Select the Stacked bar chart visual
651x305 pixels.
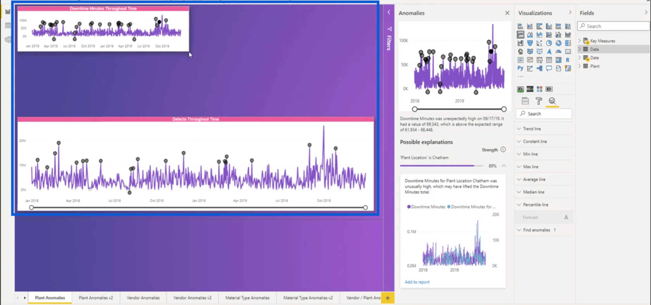(520, 26)
